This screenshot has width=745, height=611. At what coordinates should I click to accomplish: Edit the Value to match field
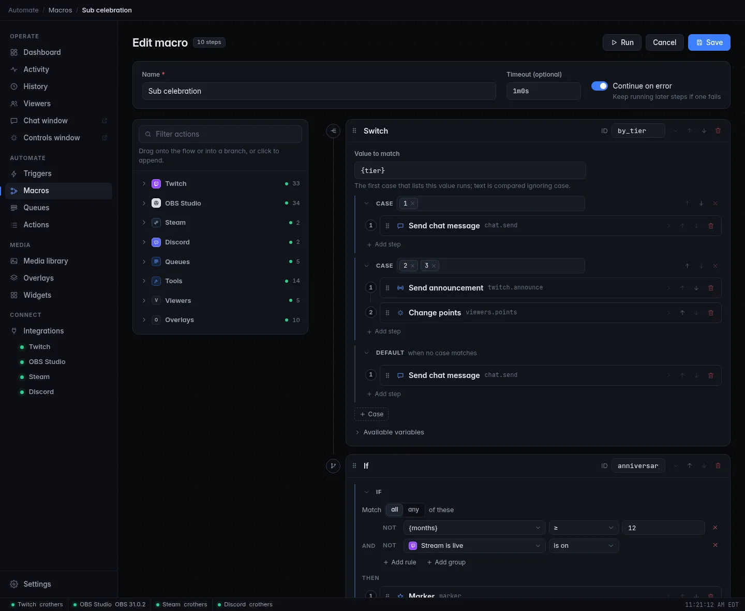(470, 170)
